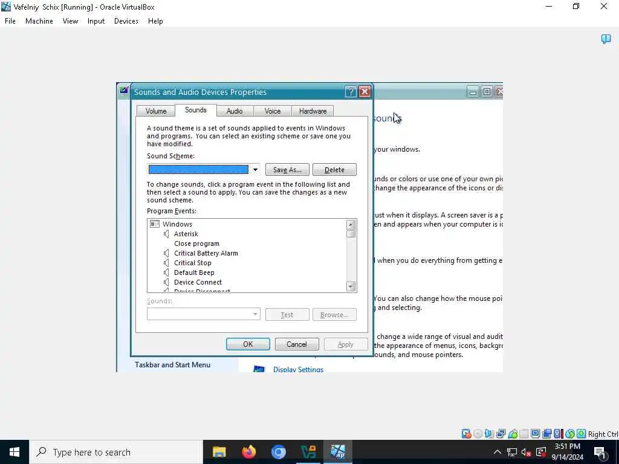This screenshot has height=464, width=619.
Task: Open the Machine menu
Action: (39, 21)
